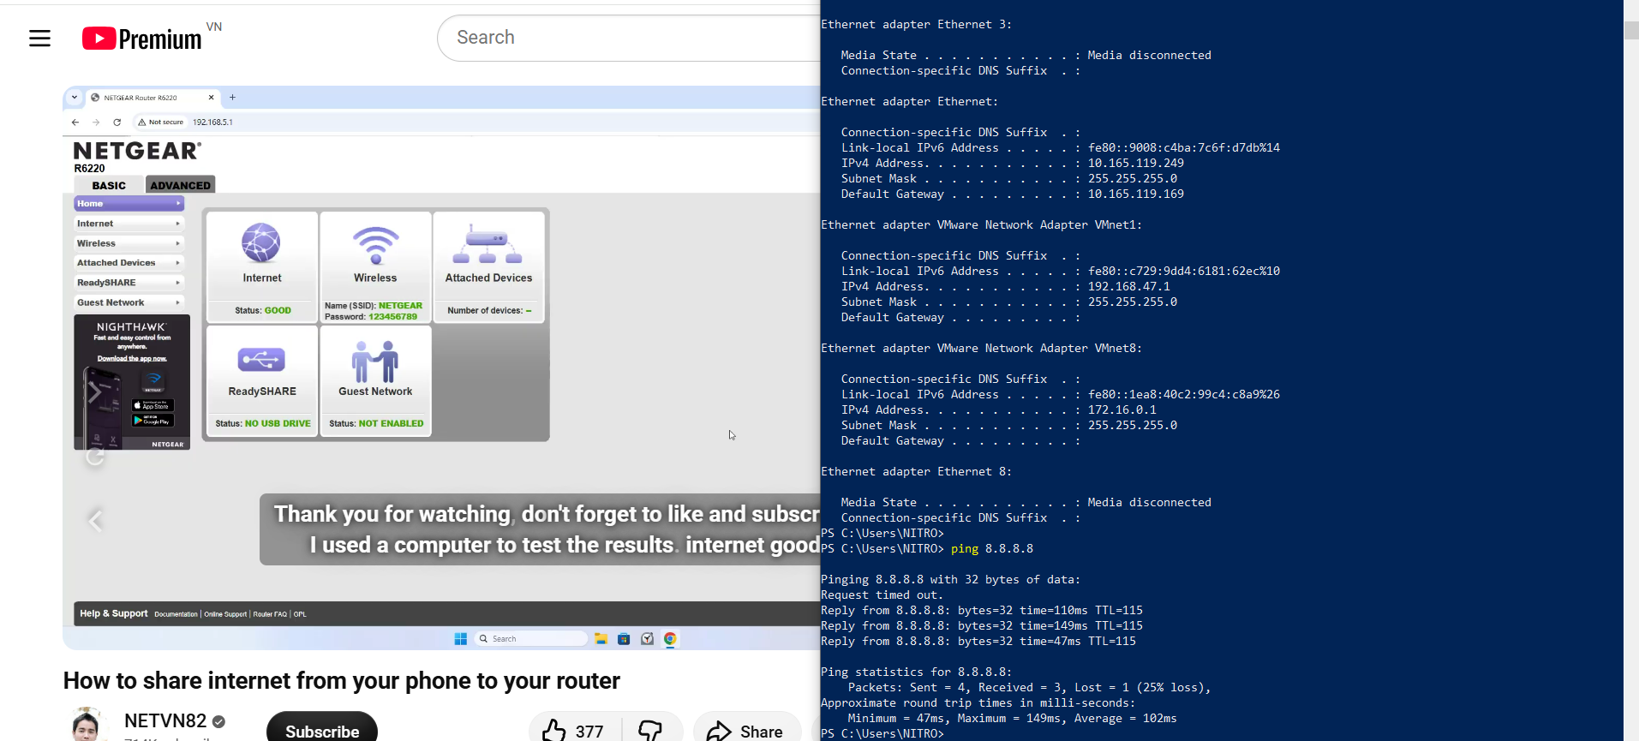Screen dimensions: 1639x741
Task: Select ReadySHARE in the router sidebar menu
Action: 129,283
